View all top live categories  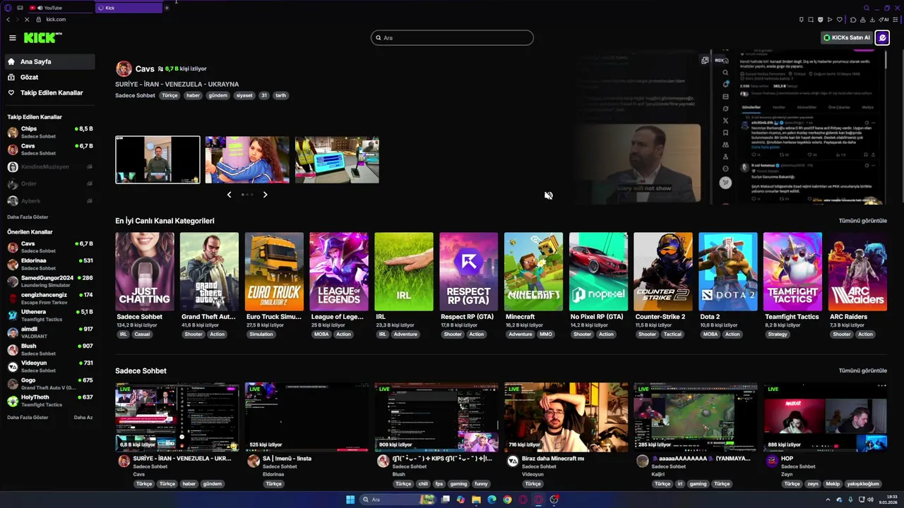coord(862,221)
